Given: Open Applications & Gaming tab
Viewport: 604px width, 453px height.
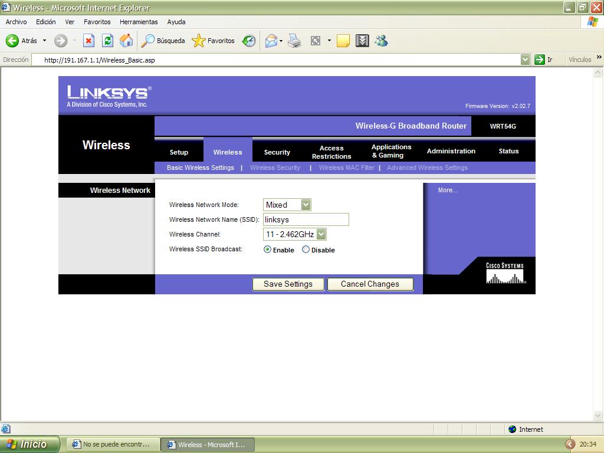Looking at the screenshot, I should [x=392, y=151].
